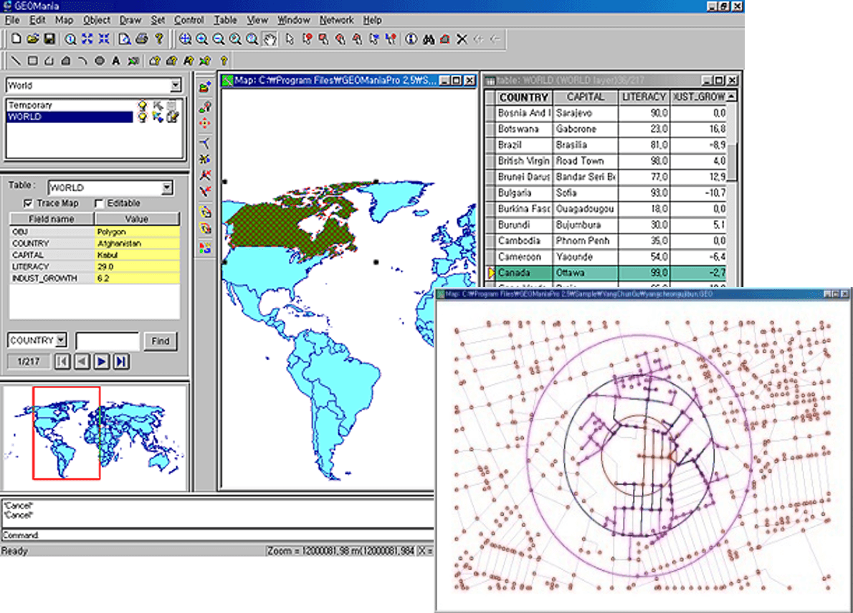The width and height of the screenshot is (853, 613).
Task: Select the zoom in magnifier tool
Action: tap(202, 39)
